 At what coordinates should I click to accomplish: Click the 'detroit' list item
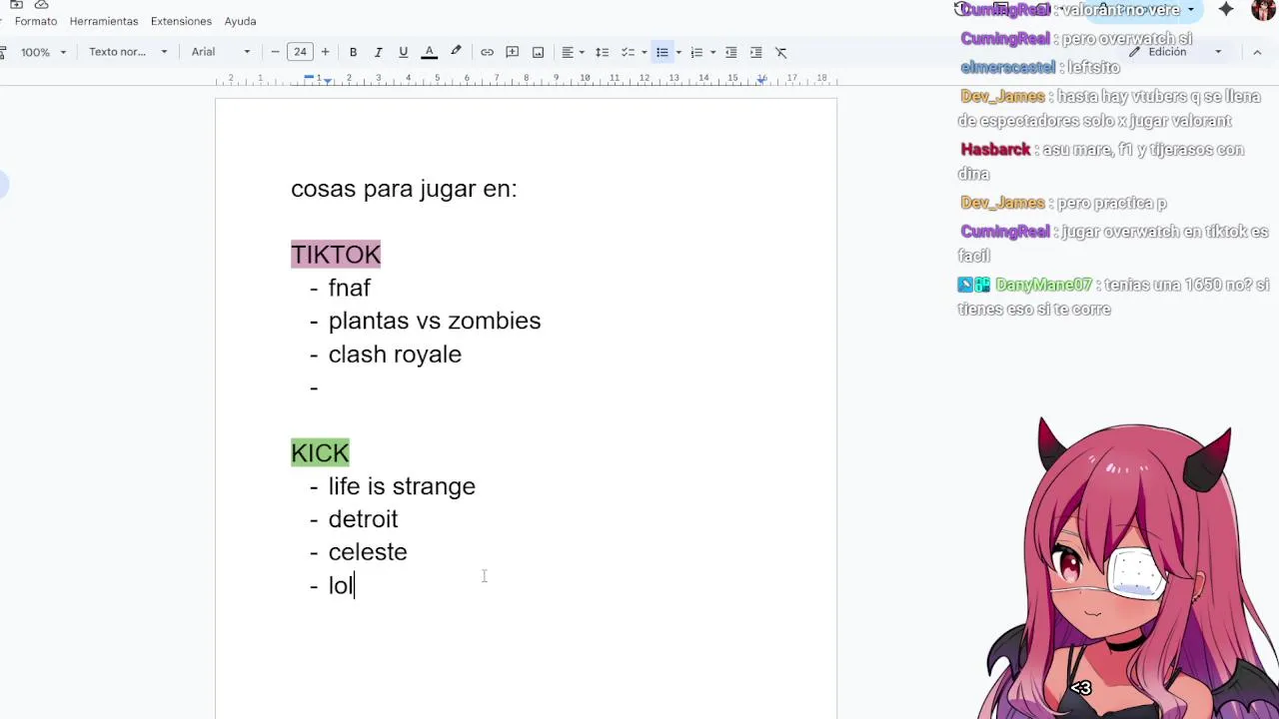click(x=363, y=519)
